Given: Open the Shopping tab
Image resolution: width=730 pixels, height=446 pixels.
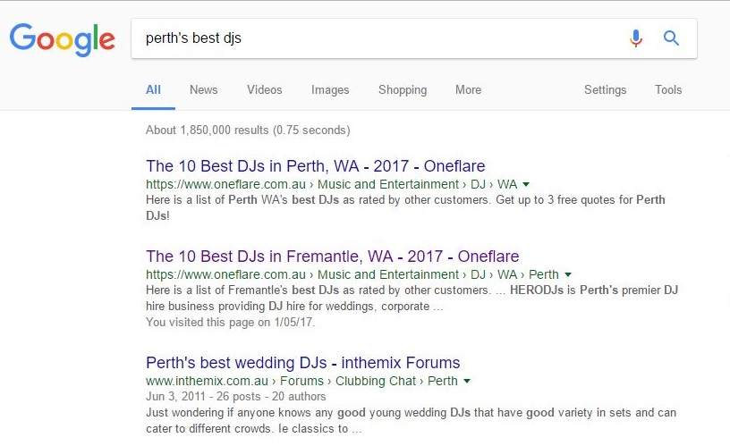Looking at the screenshot, I should click(x=403, y=89).
